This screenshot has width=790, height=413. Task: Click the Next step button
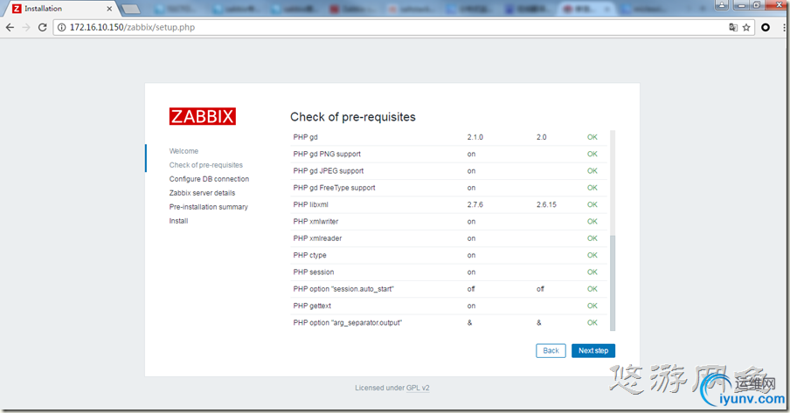[593, 350]
